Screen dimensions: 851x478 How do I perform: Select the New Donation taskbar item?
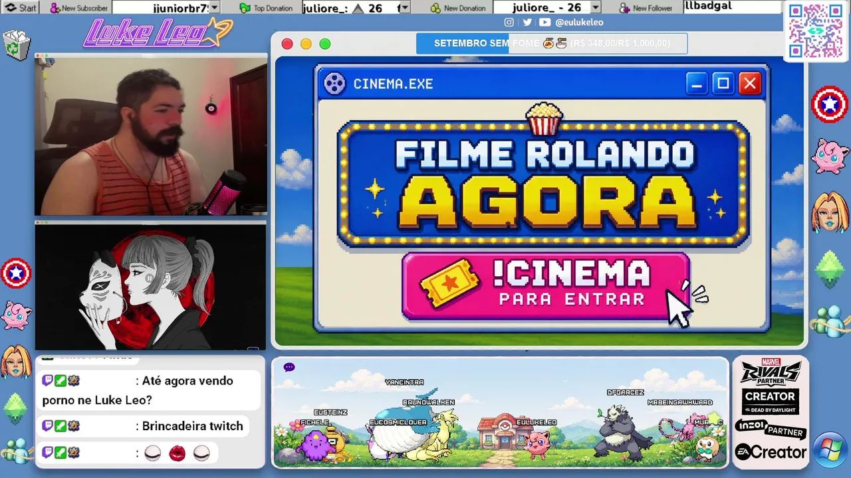(x=458, y=8)
